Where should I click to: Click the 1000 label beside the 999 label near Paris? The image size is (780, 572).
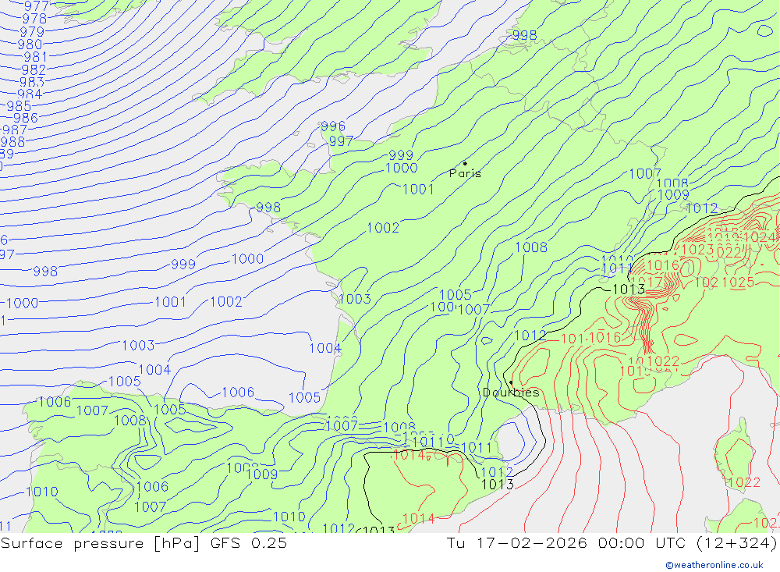click(x=402, y=168)
